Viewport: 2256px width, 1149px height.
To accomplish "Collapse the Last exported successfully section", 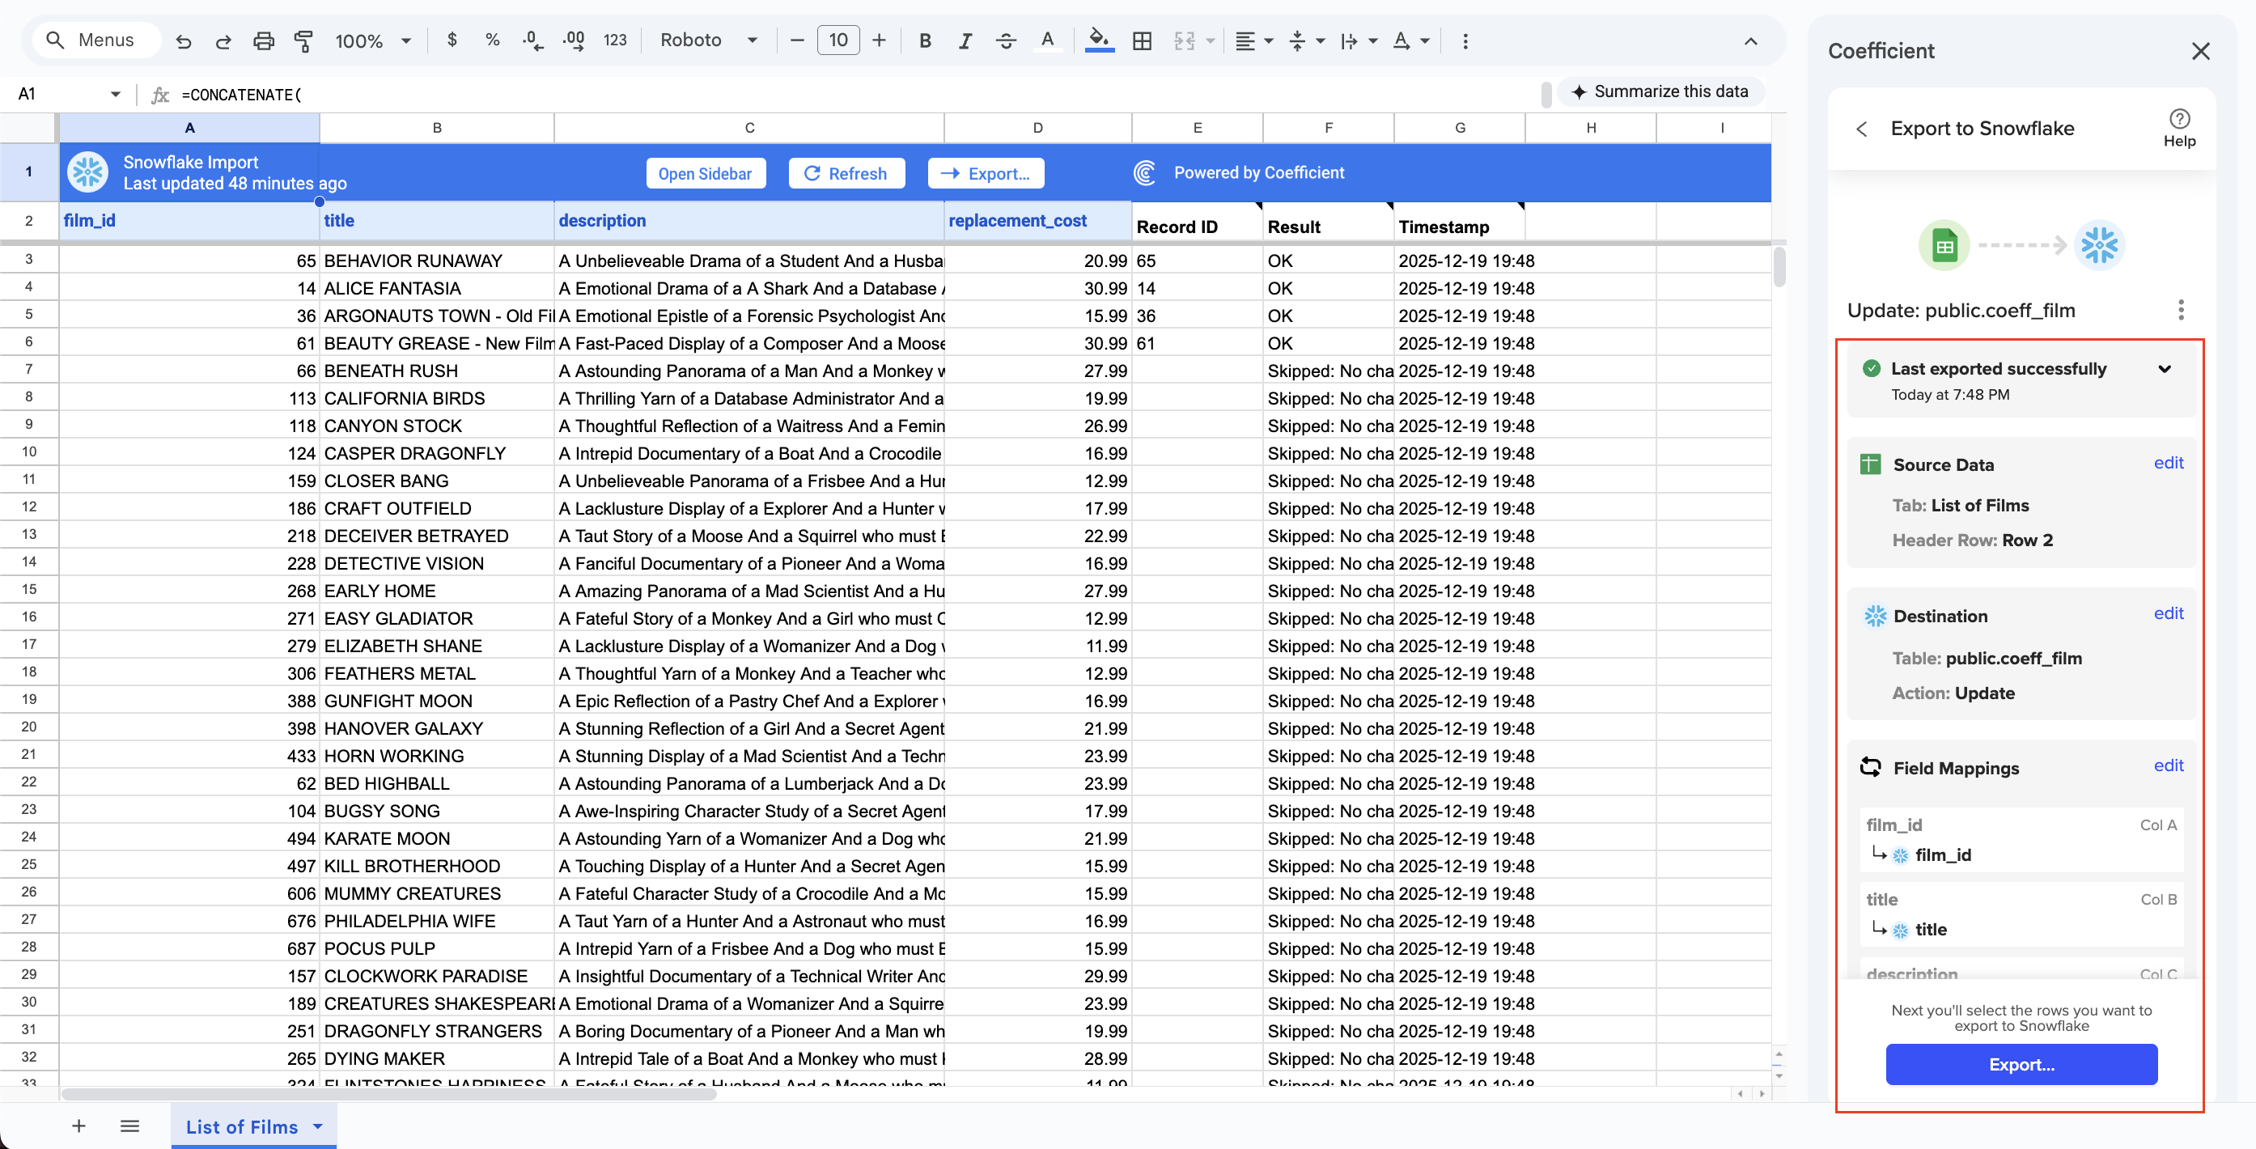I will tap(2165, 369).
